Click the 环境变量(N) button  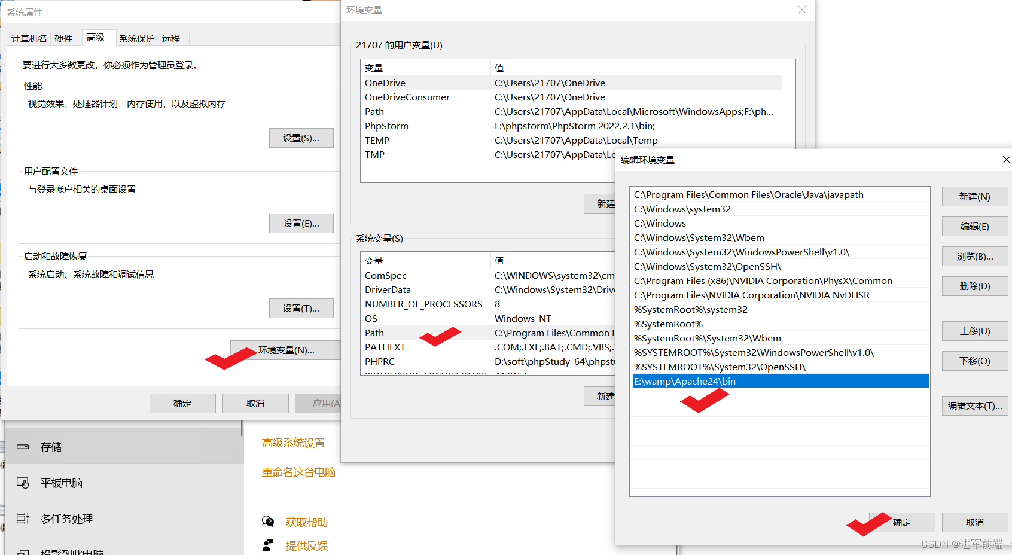click(x=285, y=350)
